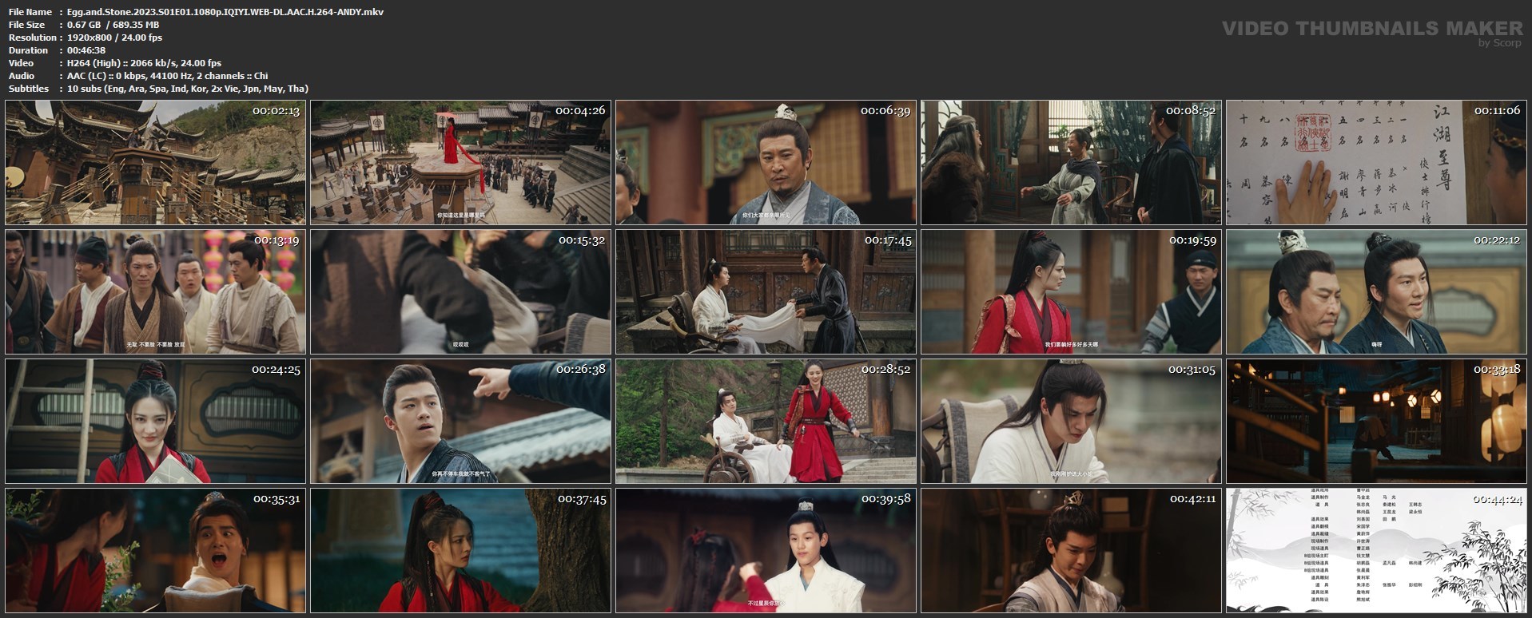Click the 00:13:19 crowd scene thumbnail

[155, 292]
